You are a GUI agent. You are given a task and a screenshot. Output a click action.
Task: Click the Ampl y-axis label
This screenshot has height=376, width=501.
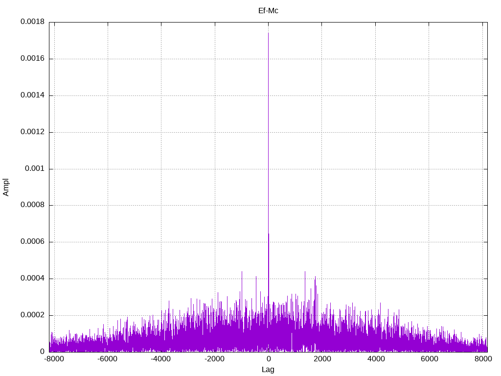6,187
